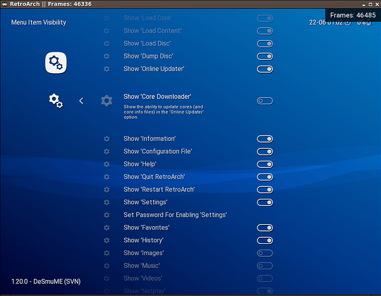
Task: Click the gear icon beside Show 'Load Content'
Action: pyautogui.click(x=106, y=31)
